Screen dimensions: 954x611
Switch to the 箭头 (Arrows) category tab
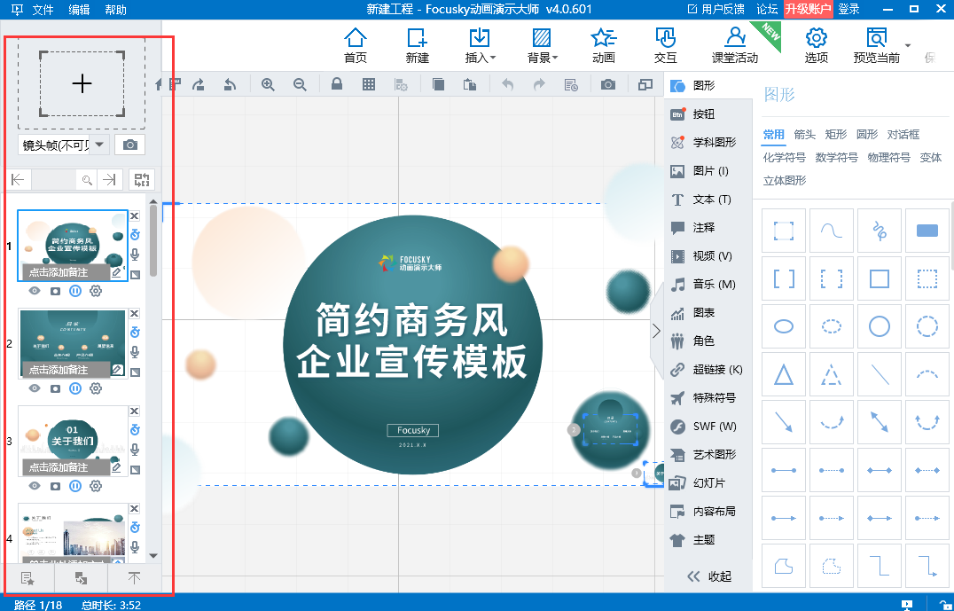coord(804,134)
